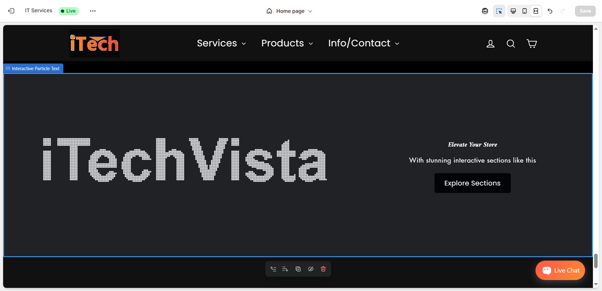Toggle the inspector selection tool

[x=499, y=11]
